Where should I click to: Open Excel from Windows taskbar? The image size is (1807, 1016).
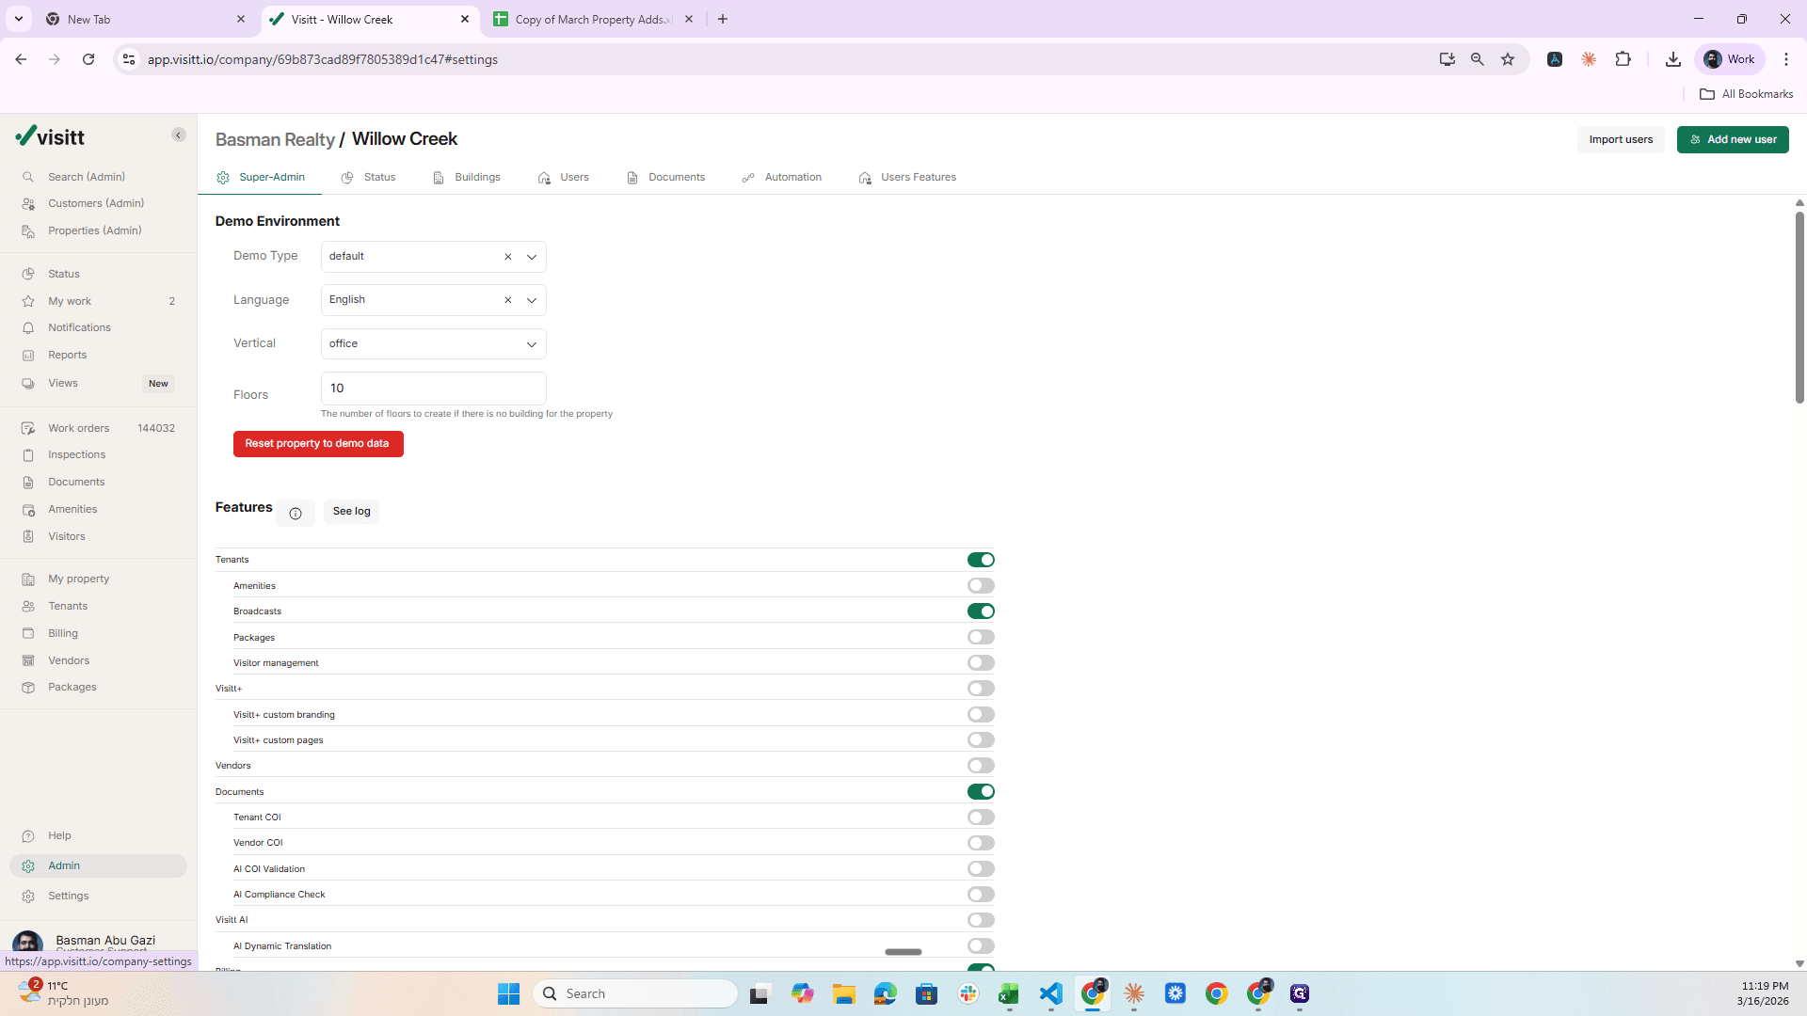pos(1009,993)
